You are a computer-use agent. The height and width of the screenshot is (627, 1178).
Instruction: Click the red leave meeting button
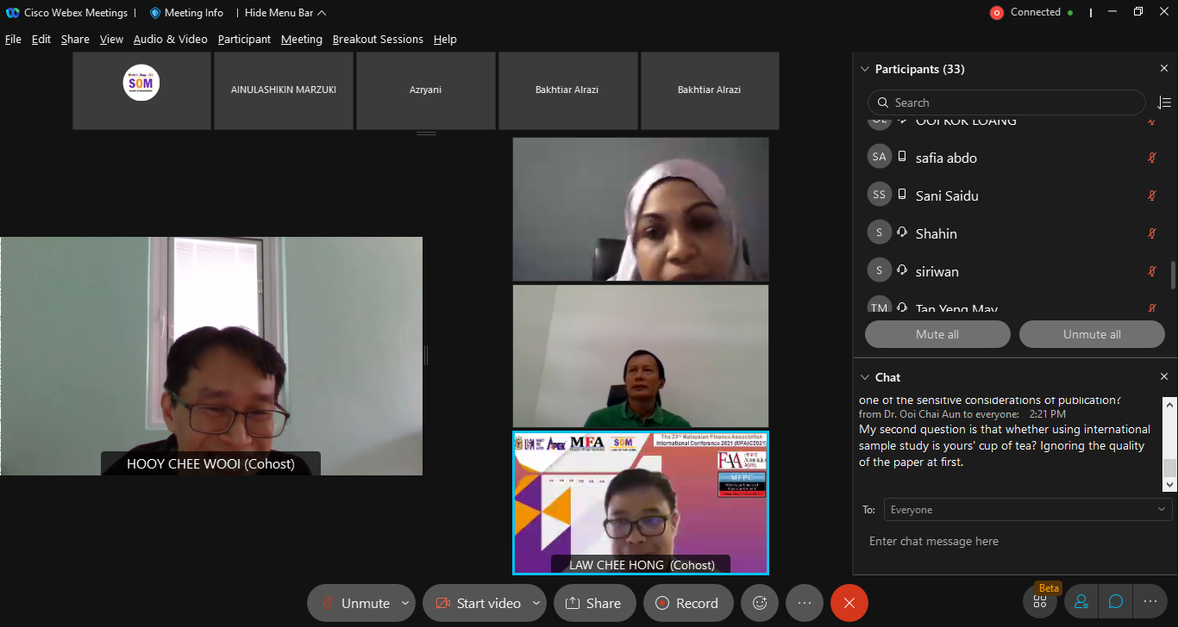click(x=849, y=603)
